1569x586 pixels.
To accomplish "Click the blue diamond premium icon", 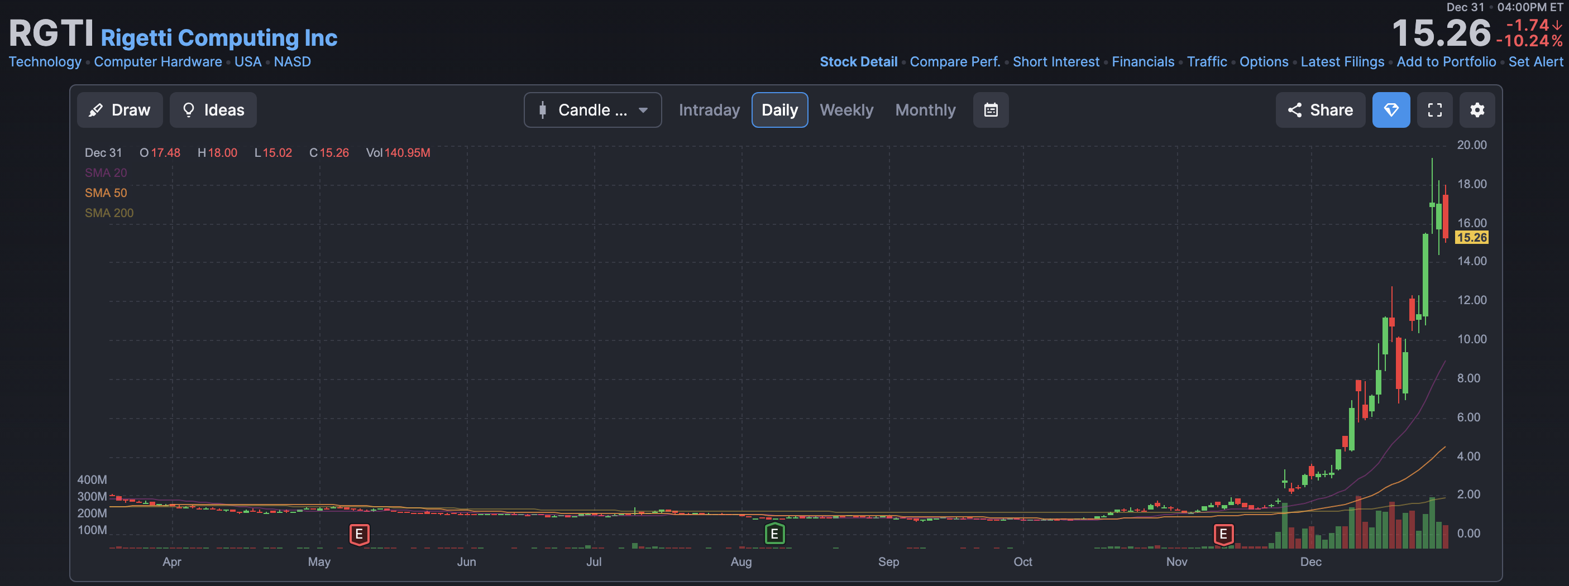I will (x=1391, y=110).
